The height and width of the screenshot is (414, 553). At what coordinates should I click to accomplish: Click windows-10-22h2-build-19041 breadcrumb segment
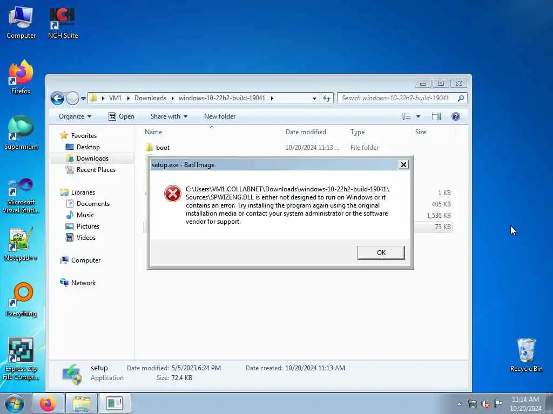point(222,98)
